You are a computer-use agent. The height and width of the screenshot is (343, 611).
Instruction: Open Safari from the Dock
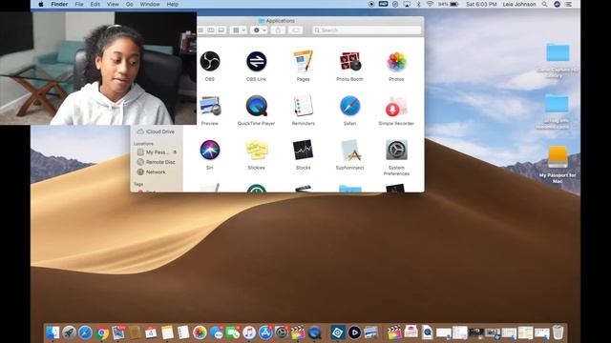coord(85,333)
